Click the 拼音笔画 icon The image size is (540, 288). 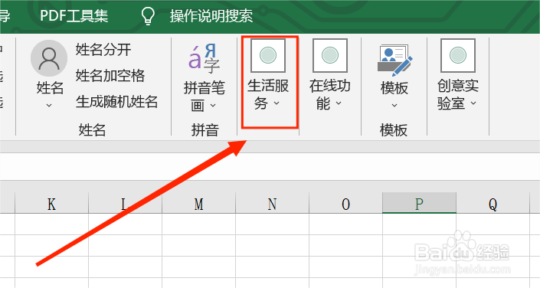[204, 58]
